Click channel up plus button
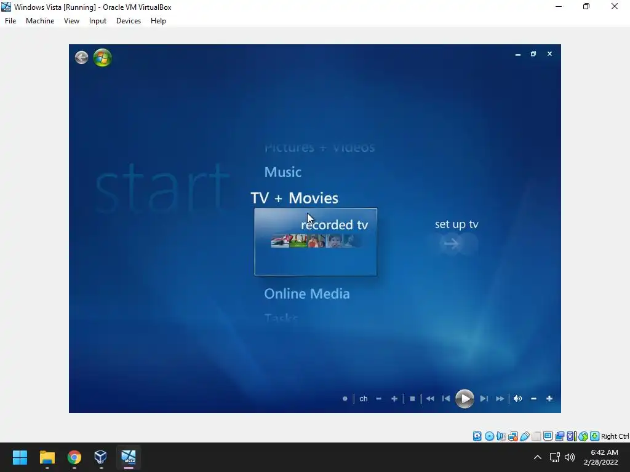This screenshot has height=472, width=630. pos(394,398)
